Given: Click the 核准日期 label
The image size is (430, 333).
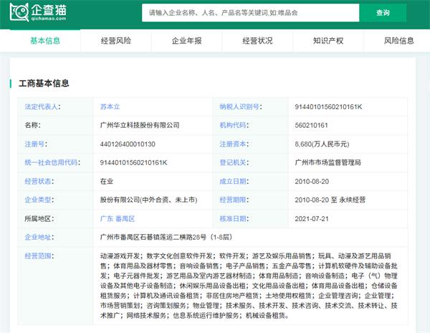Looking at the screenshot, I should click(x=233, y=218).
